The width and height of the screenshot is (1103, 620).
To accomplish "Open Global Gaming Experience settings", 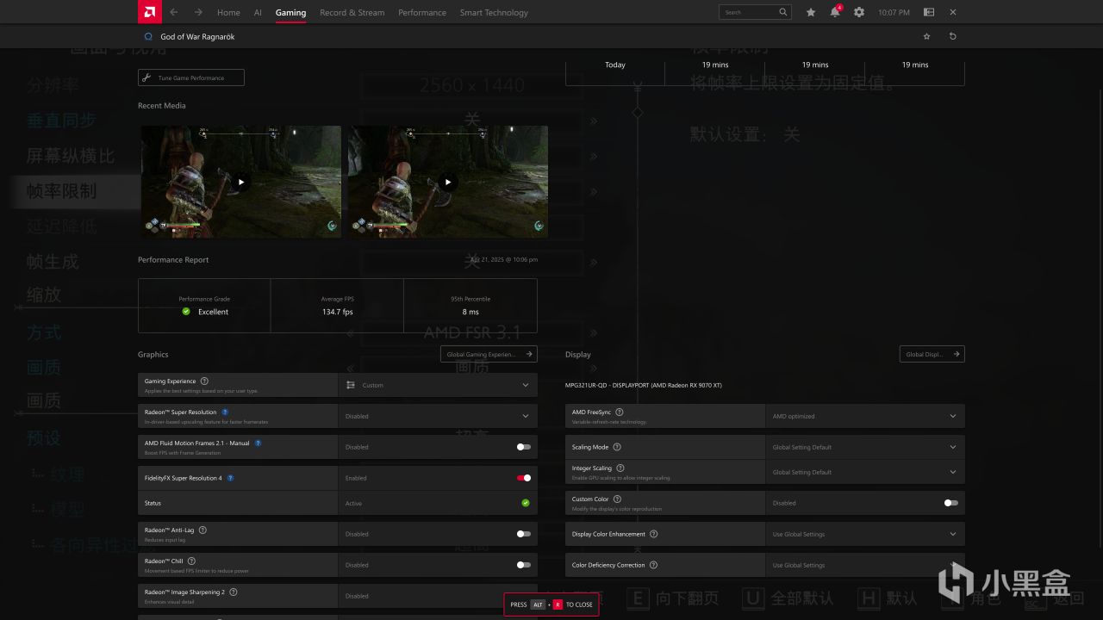I will pos(489,354).
